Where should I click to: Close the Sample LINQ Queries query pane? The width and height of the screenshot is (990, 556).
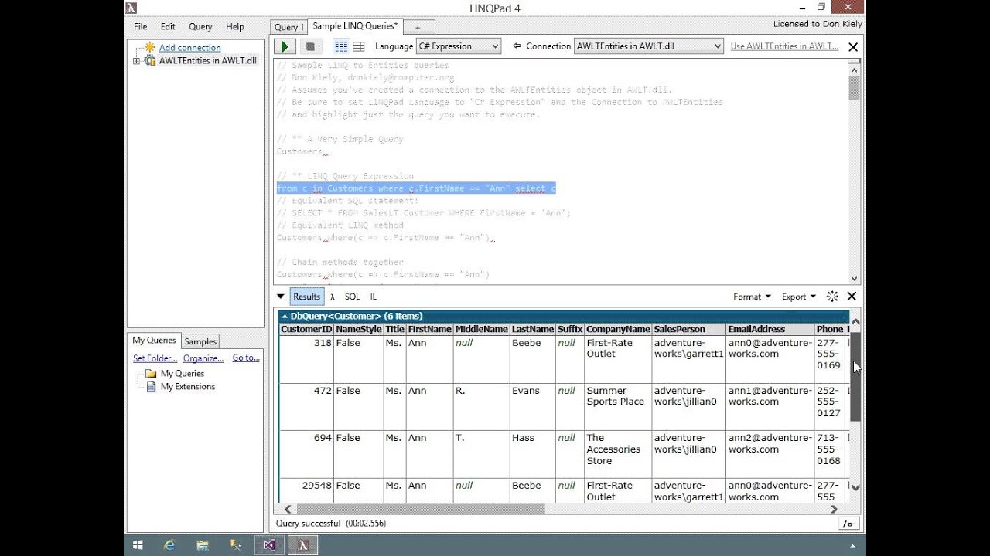coord(853,47)
